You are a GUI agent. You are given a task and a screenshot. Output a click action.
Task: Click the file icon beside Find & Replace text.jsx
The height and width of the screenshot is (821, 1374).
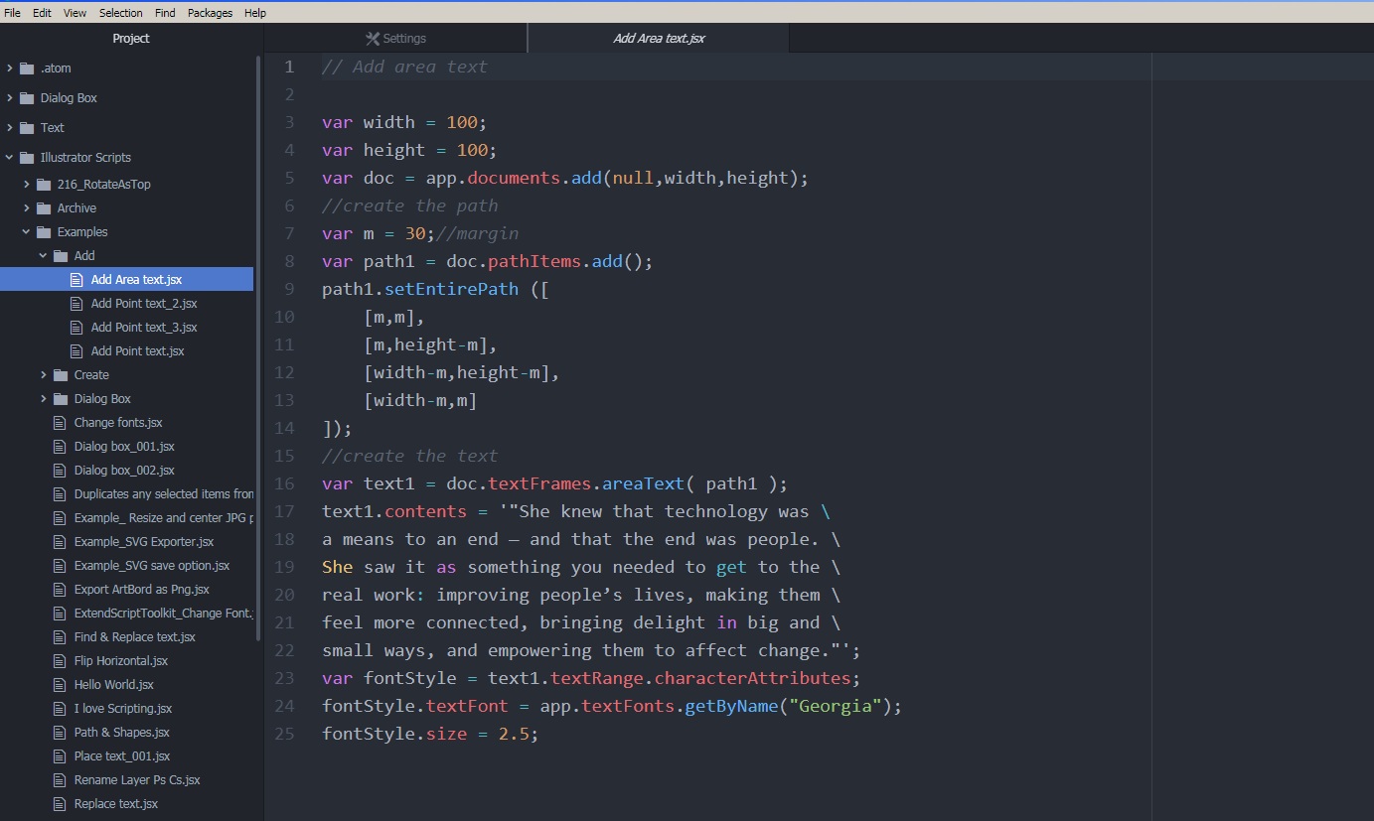(x=60, y=637)
